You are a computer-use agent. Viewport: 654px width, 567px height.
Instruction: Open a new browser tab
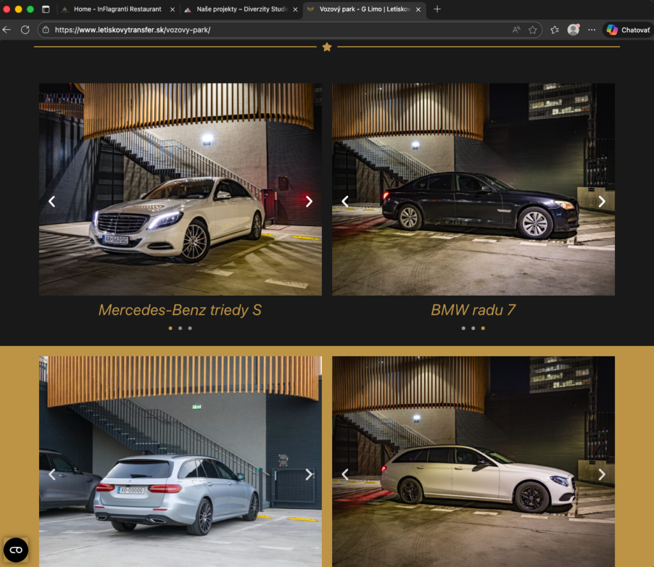(437, 9)
